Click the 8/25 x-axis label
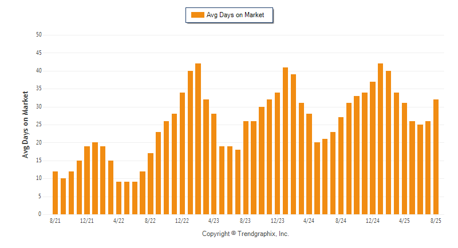This screenshot has width=458, height=248. click(x=436, y=221)
